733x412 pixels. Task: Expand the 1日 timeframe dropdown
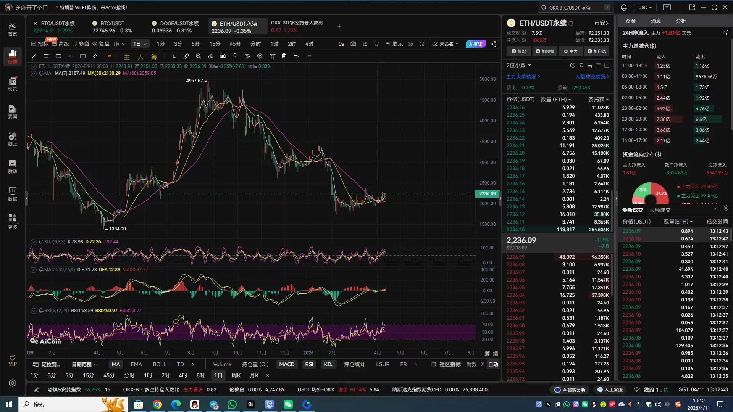click(140, 44)
